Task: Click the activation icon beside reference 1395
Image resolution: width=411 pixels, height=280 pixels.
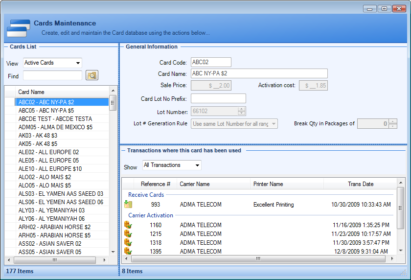Action: click(128, 251)
